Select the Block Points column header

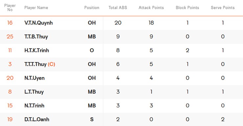tap(188, 8)
